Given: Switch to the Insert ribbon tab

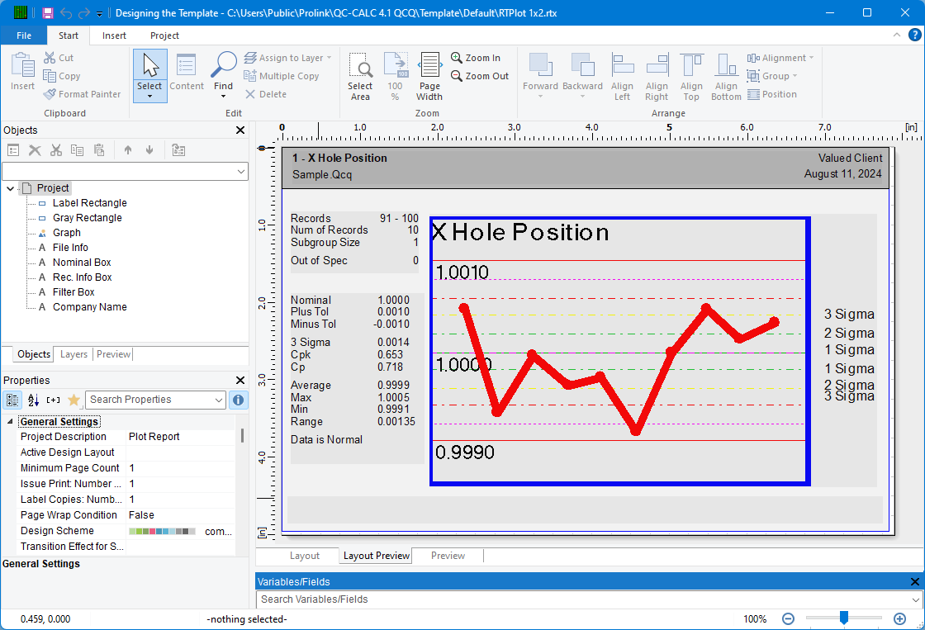Looking at the screenshot, I should (x=114, y=35).
